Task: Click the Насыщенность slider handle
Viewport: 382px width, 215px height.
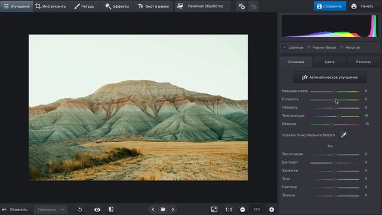Action: [x=335, y=91]
